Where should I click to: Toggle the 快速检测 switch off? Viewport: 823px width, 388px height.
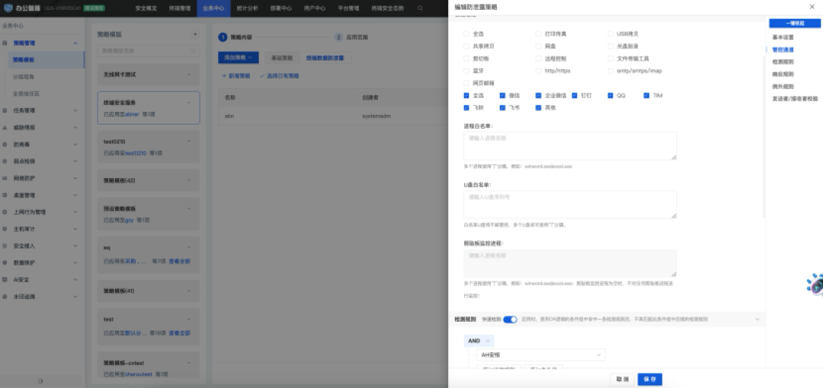coord(510,320)
